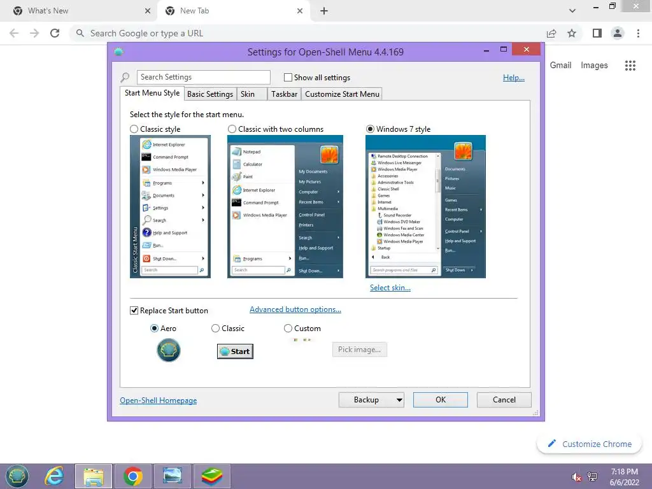Open the Chrome profile avatar
Image resolution: width=652 pixels, height=489 pixels.
pos(618,33)
